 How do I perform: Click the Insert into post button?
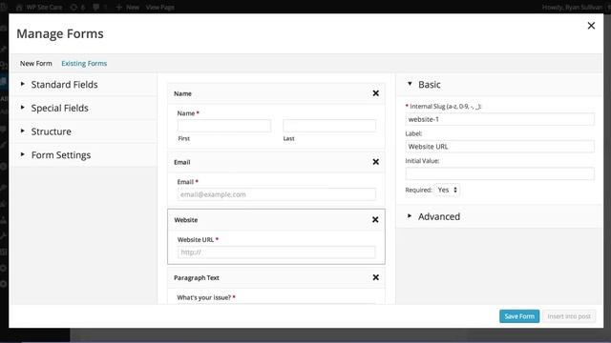click(569, 316)
